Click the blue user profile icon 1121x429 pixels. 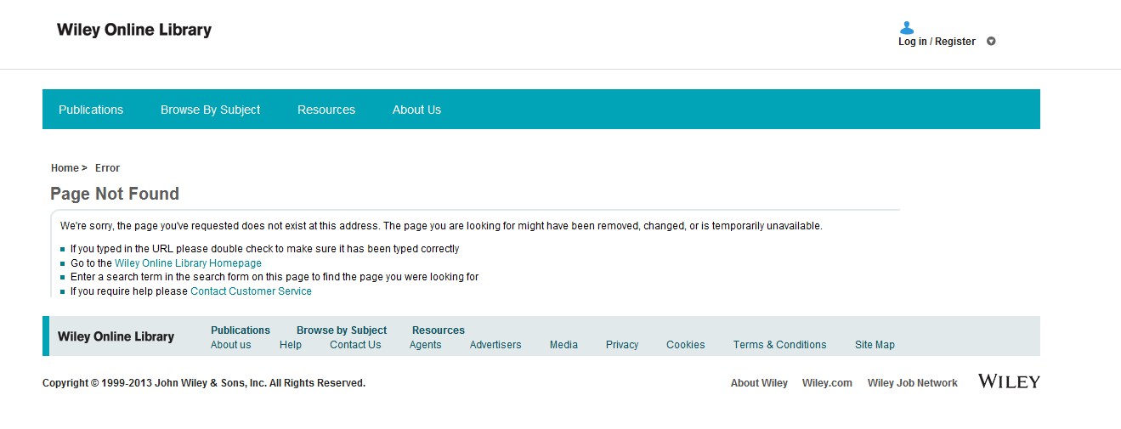click(907, 28)
